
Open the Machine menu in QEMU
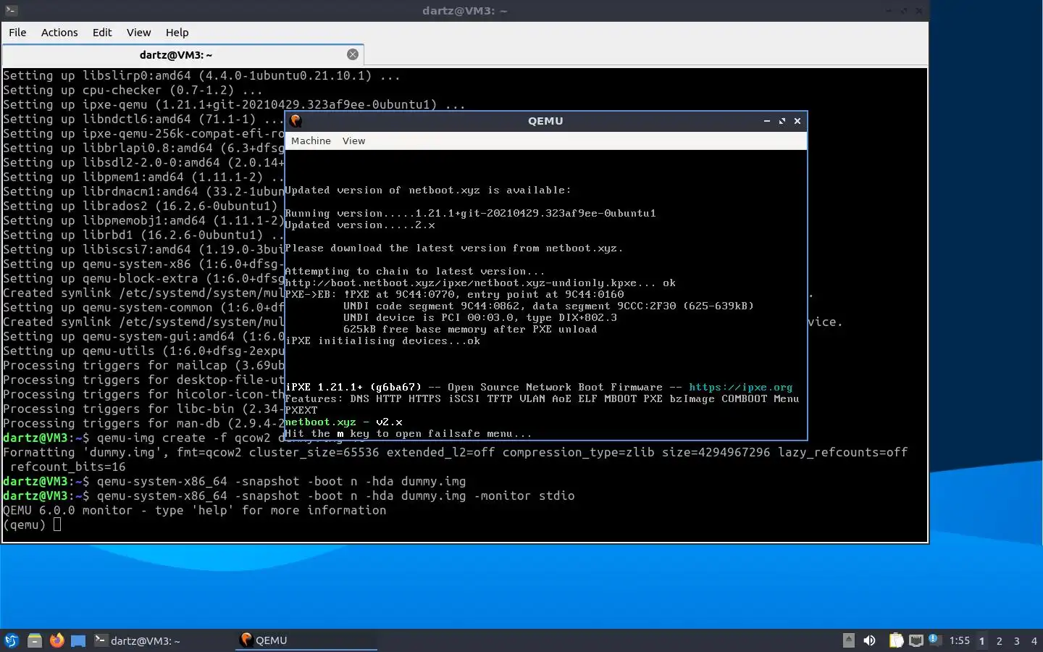[311, 141]
